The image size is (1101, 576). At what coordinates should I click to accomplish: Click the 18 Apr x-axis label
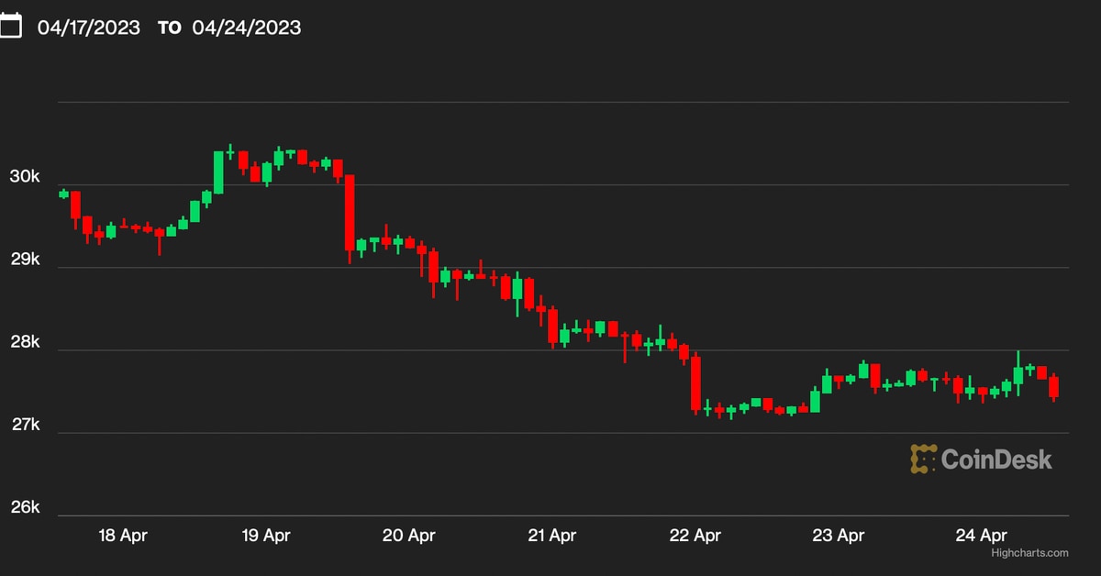(121, 536)
